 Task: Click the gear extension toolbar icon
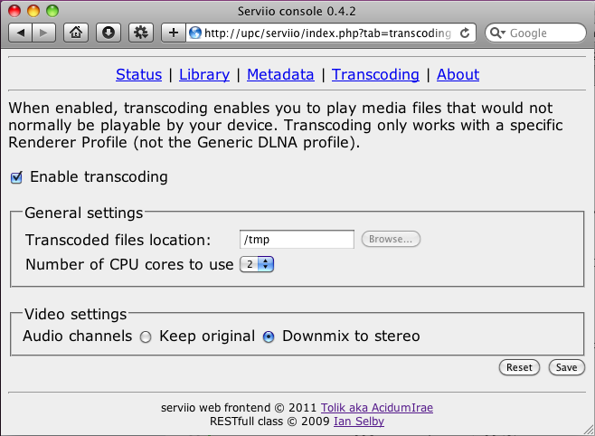click(x=140, y=33)
